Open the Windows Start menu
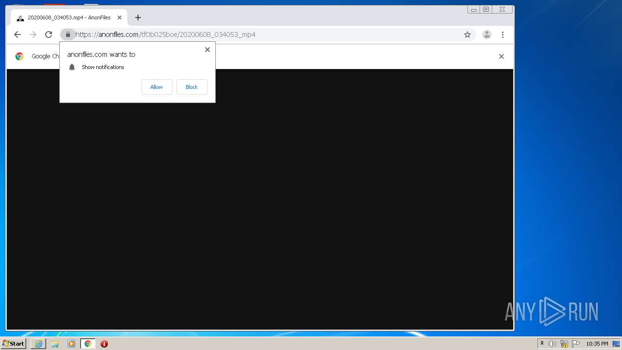The height and width of the screenshot is (350, 622). [13, 344]
